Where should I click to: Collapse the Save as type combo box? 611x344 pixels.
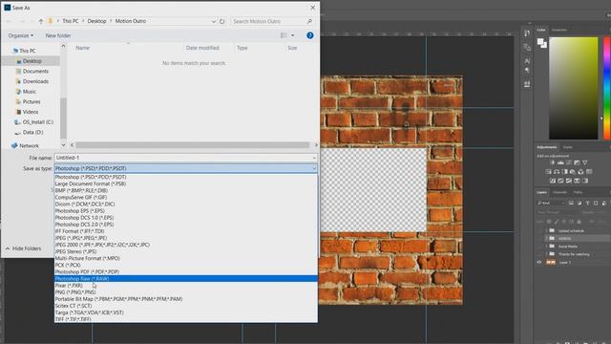coord(314,168)
